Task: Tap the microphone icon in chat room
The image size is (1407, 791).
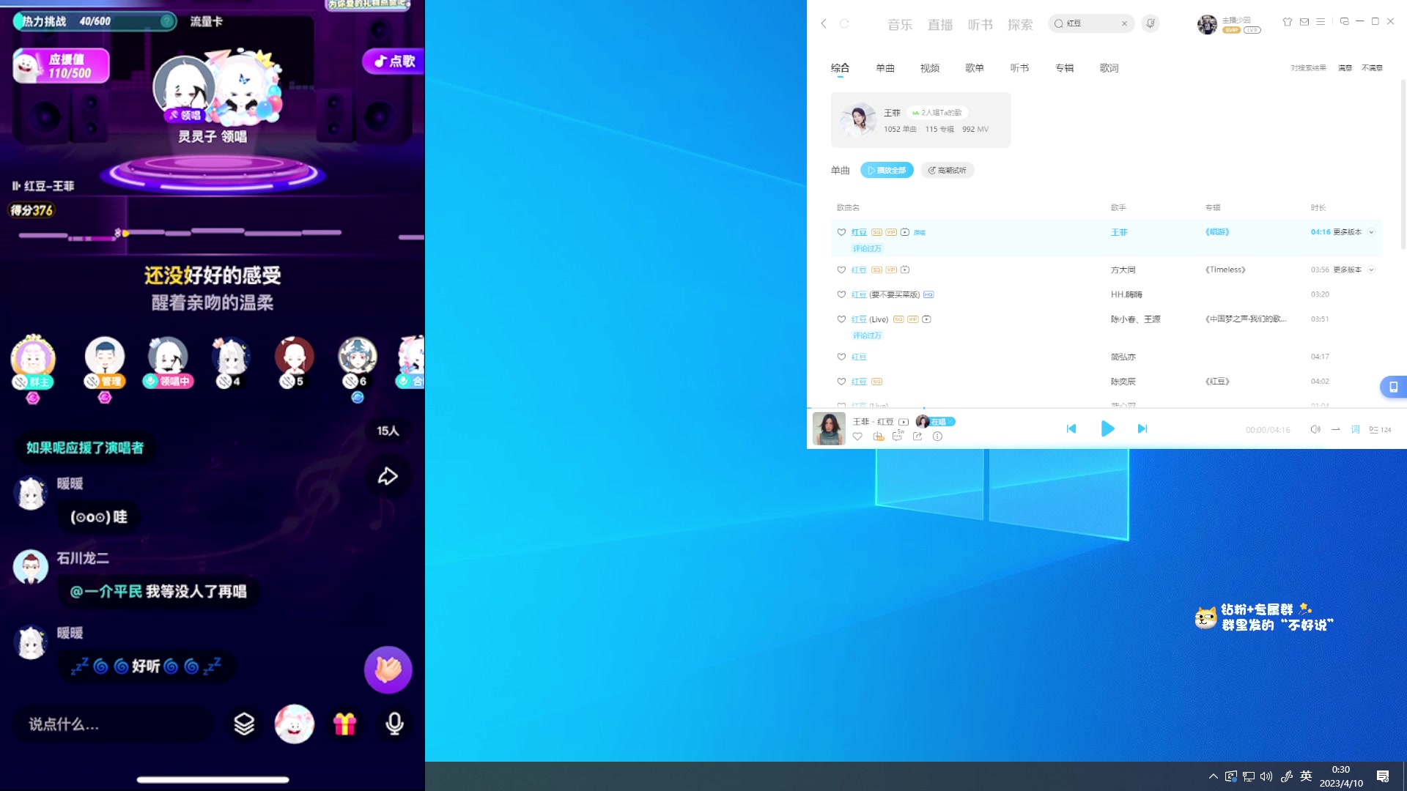Action: point(394,724)
